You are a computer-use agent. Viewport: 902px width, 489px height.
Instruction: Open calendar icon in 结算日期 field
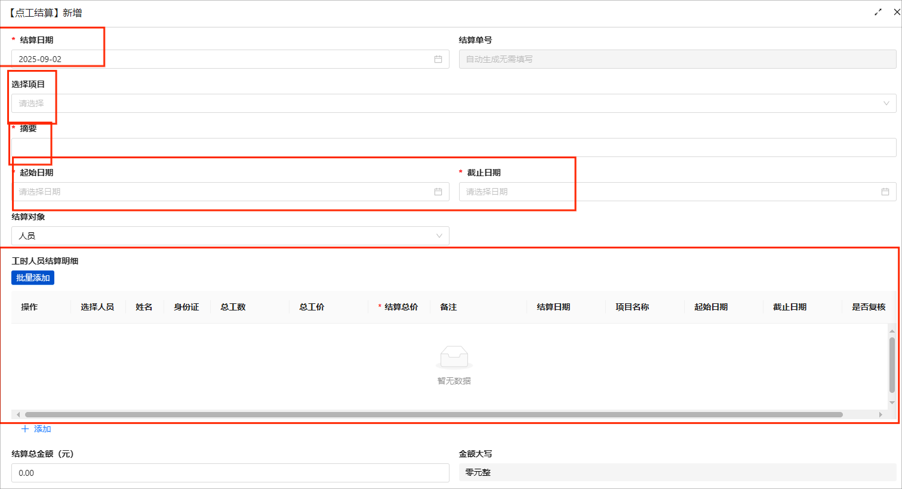(x=438, y=59)
